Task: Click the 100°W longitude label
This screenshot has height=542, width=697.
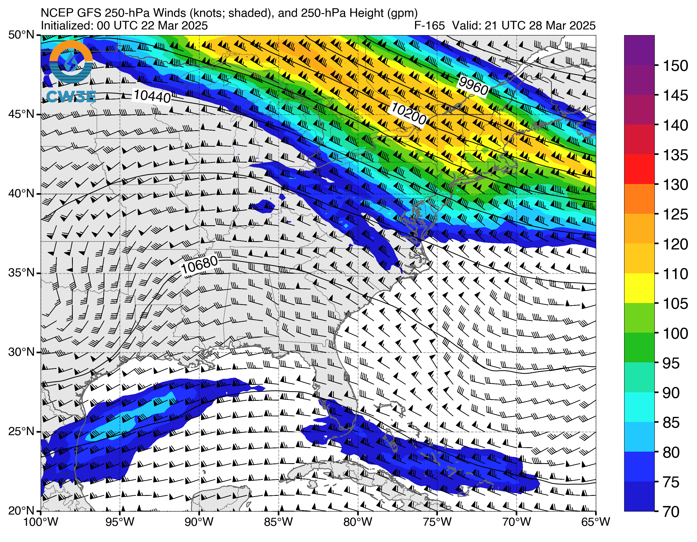Action: click(x=41, y=522)
